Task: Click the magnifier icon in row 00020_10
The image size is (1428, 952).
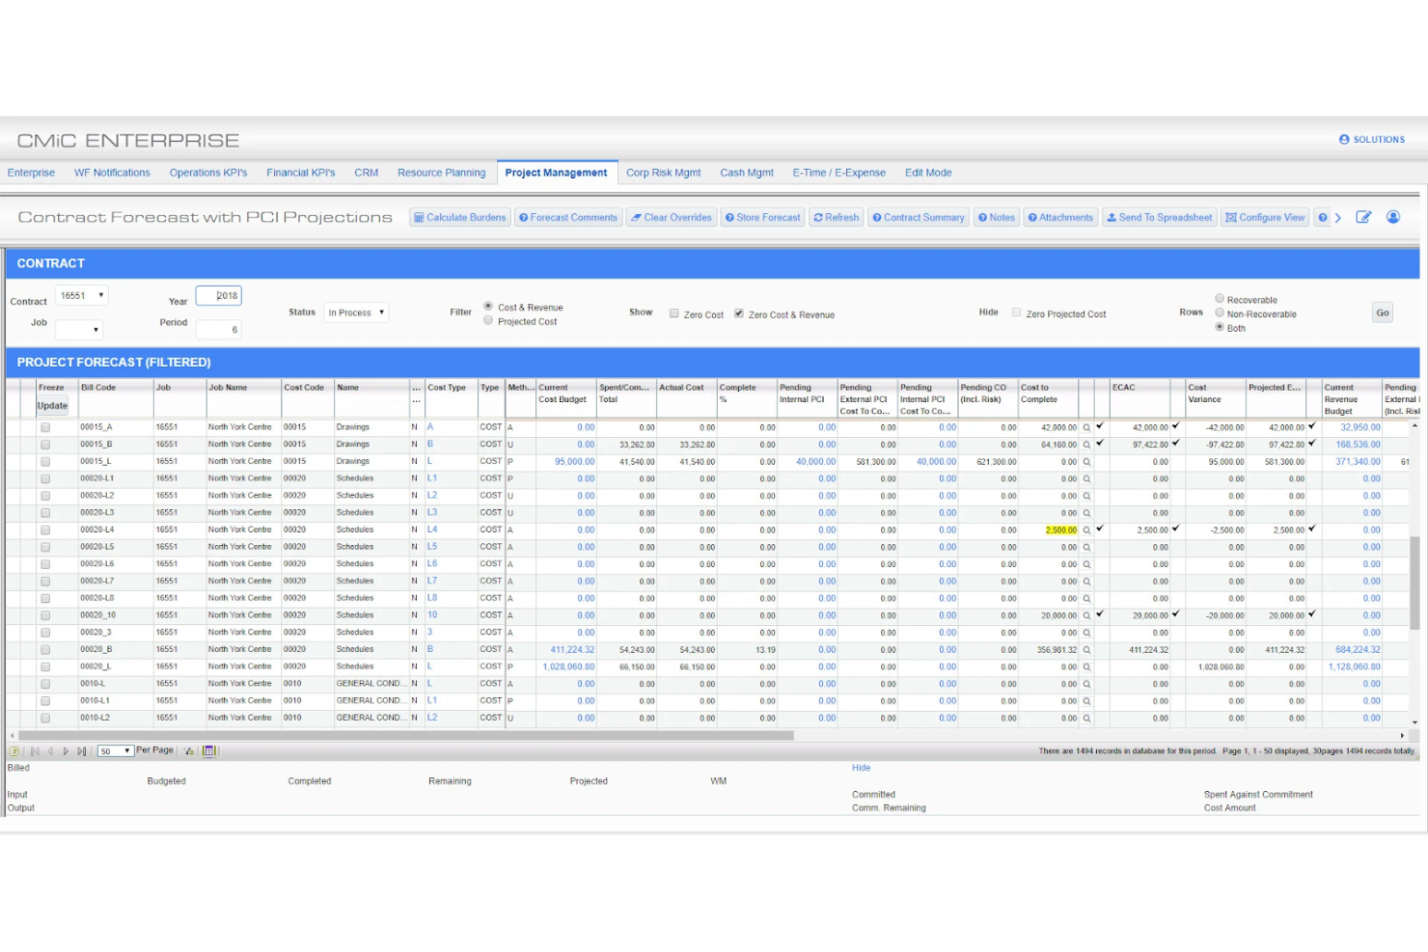Action: pos(1086,615)
